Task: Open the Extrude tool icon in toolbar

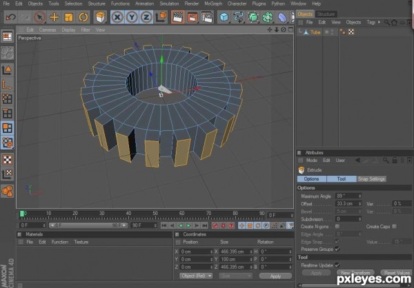Action: [100, 17]
